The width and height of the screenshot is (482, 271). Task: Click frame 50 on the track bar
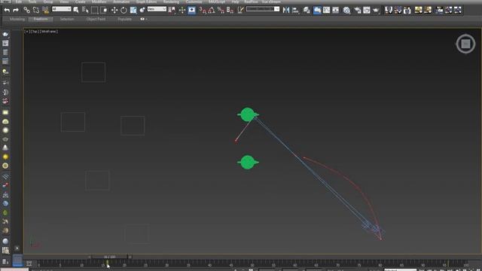(x=252, y=264)
